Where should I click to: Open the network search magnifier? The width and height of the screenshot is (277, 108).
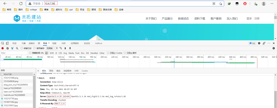pos(17,48)
